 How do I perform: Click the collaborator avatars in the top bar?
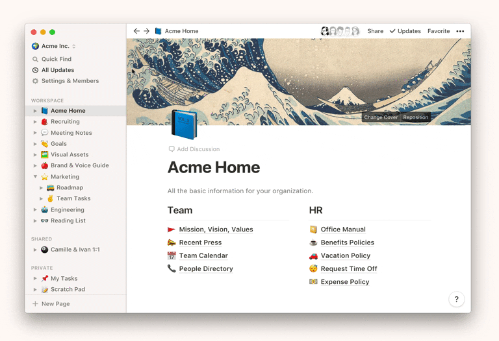[x=340, y=31]
